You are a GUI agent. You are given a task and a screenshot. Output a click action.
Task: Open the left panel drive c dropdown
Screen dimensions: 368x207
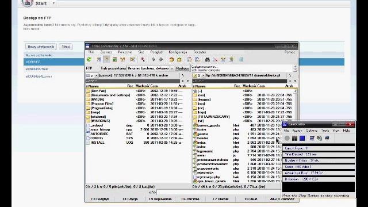point(96,75)
